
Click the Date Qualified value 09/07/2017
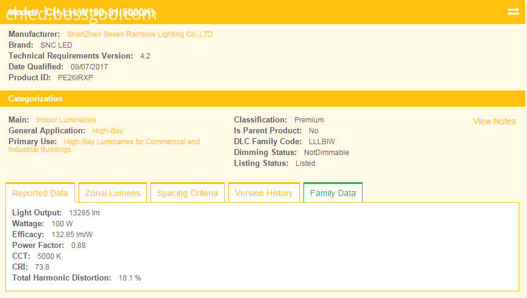click(x=89, y=67)
